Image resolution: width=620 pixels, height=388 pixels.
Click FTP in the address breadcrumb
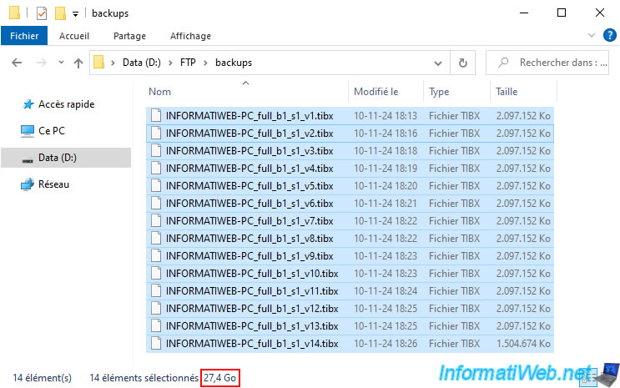pos(189,63)
